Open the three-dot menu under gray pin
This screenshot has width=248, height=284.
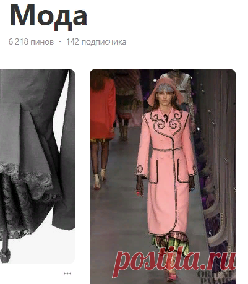[67, 273]
